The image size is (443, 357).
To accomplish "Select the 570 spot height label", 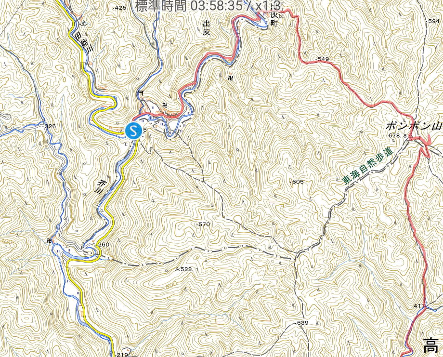I will (x=203, y=225).
